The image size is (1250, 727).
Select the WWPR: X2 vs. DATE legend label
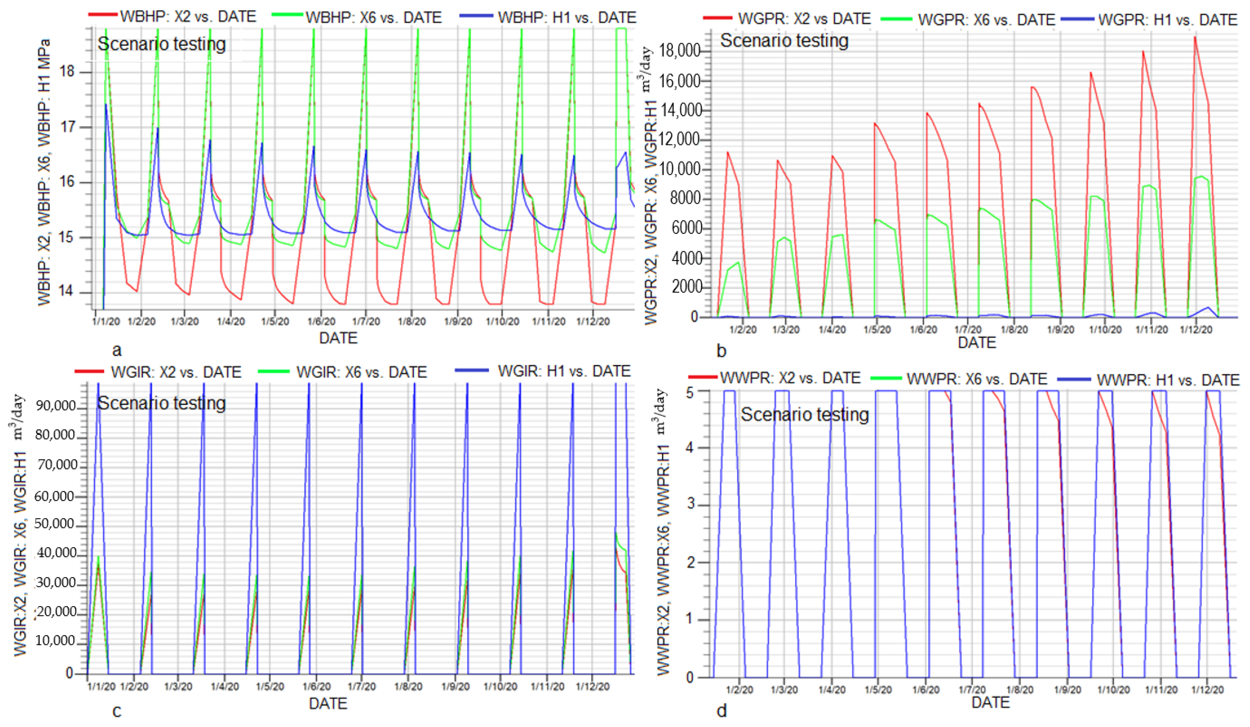pos(790,378)
